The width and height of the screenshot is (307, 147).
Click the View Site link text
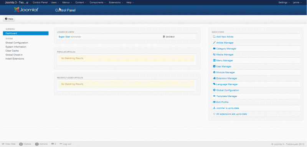10,144
